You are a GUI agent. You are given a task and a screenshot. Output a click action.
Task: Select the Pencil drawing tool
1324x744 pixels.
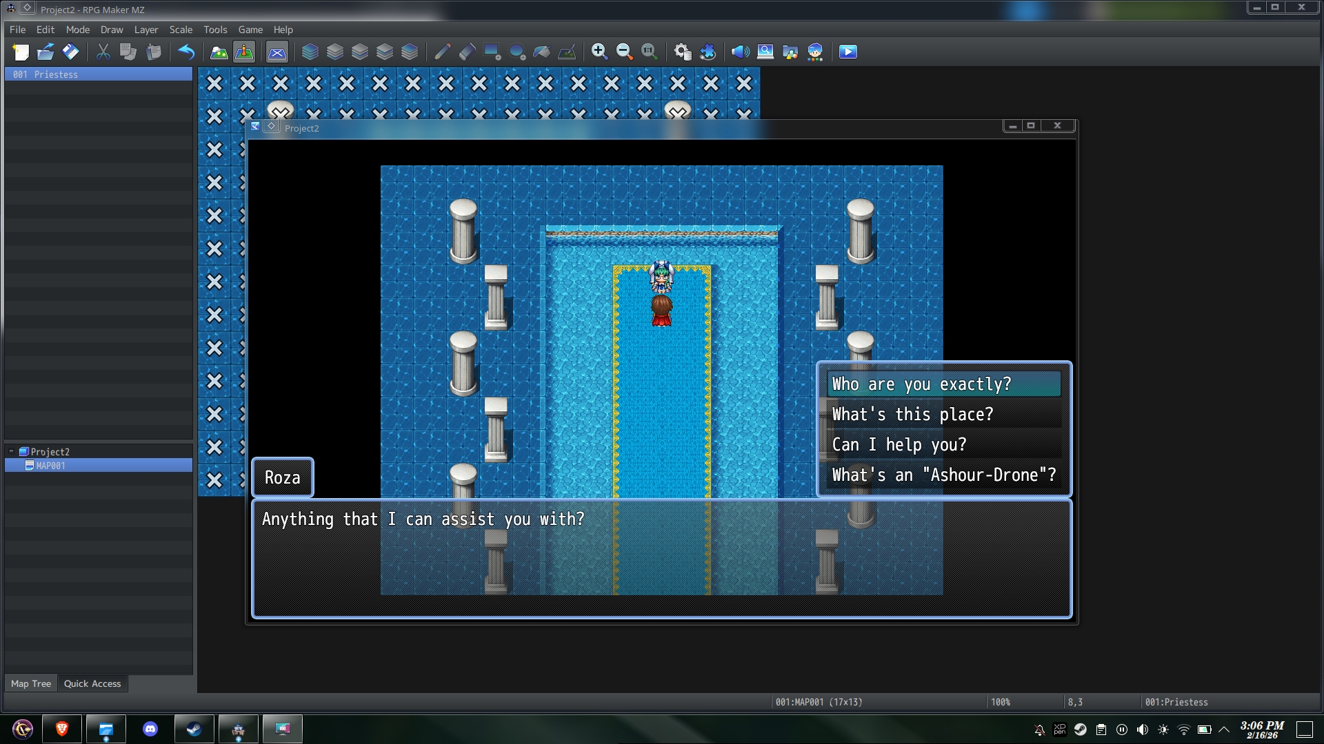click(x=443, y=52)
